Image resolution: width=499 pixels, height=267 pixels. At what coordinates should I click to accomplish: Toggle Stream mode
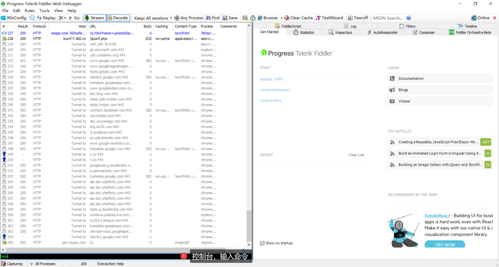(95, 18)
